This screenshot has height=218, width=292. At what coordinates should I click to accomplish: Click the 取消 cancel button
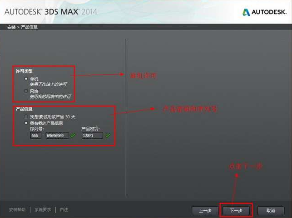tap(271, 211)
